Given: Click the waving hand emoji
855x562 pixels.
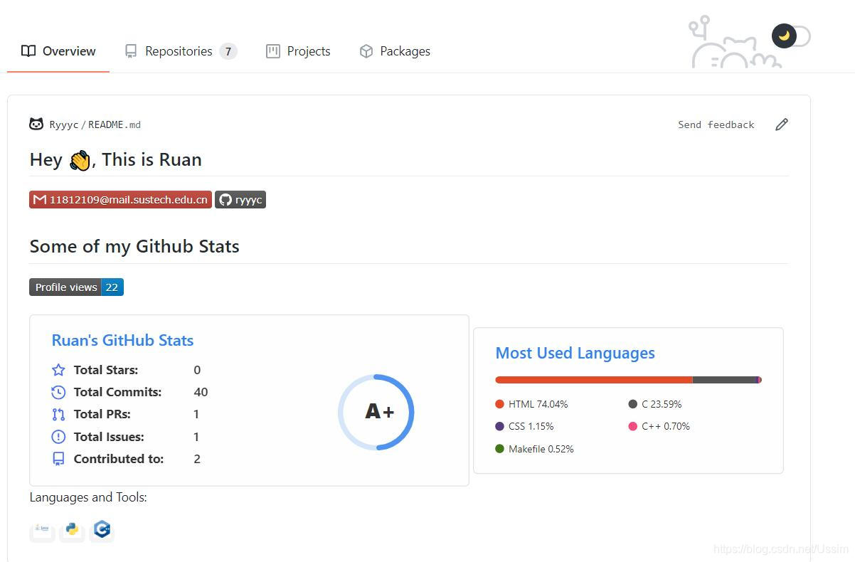Looking at the screenshot, I should pyautogui.click(x=80, y=161).
